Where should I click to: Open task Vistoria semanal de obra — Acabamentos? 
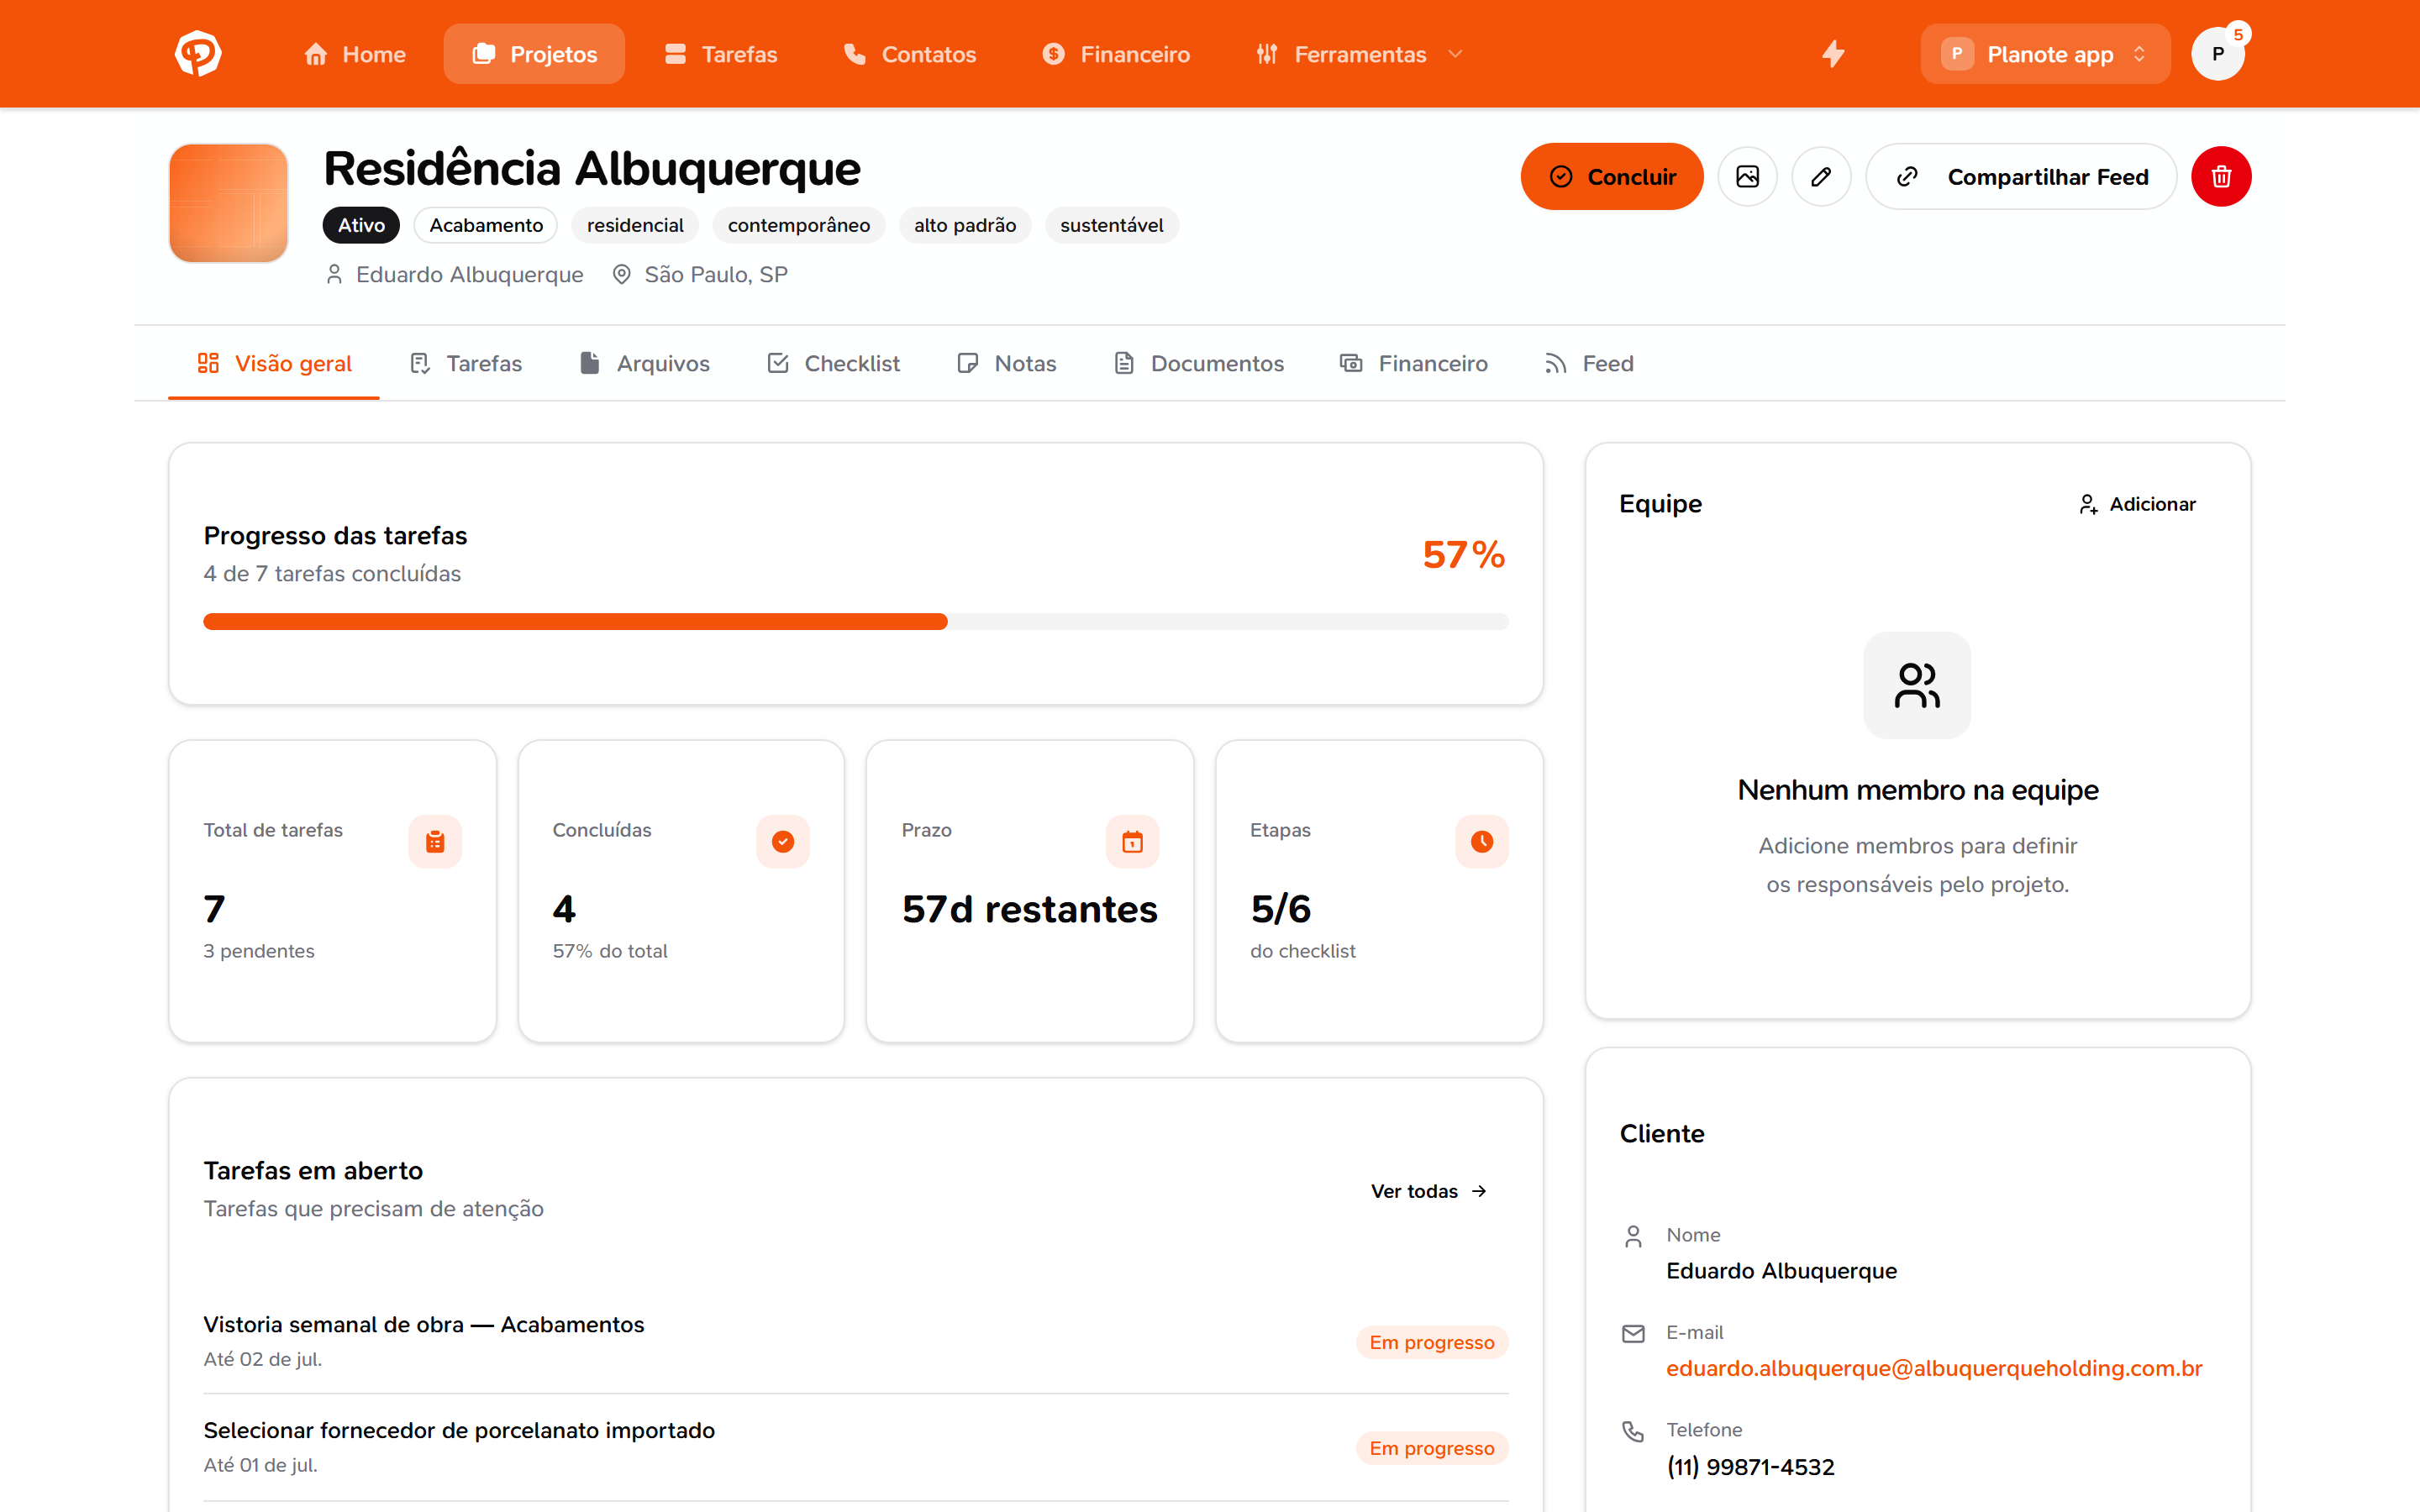[424, 1325]
